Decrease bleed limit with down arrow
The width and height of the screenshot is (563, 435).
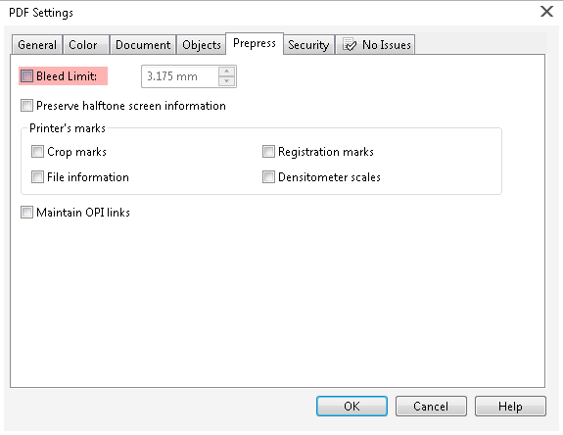coord(226,81)
